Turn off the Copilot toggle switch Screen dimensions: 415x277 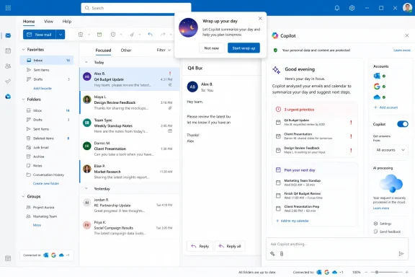click(x=403, y=124)
